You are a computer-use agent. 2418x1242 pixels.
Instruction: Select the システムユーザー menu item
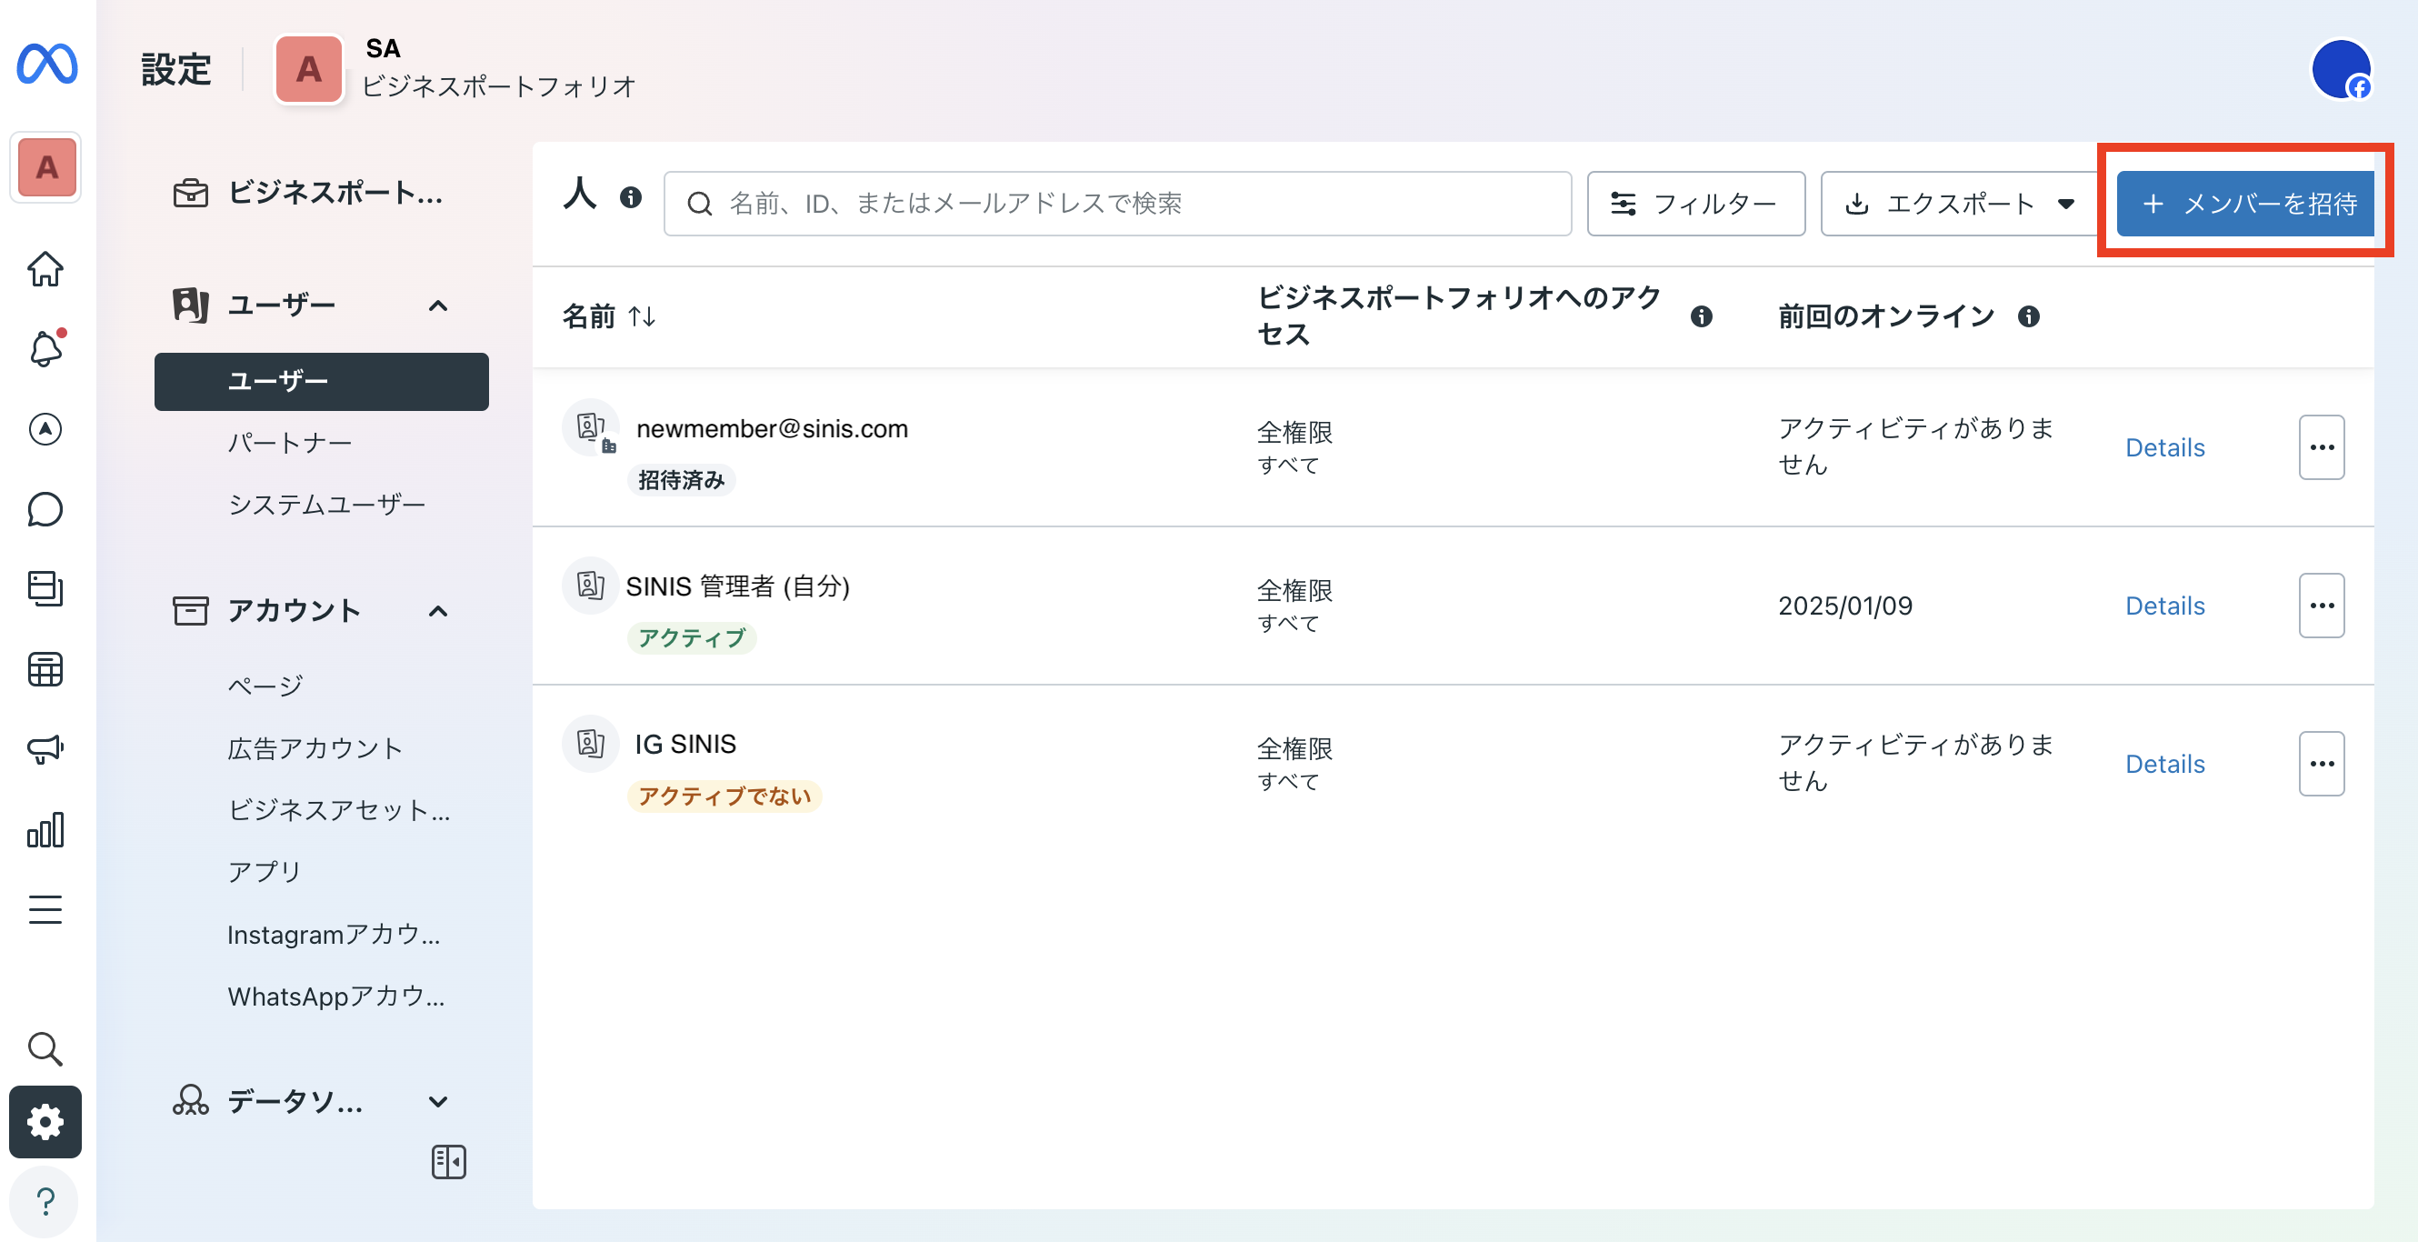pyautogui.click(x=326, y=503)
